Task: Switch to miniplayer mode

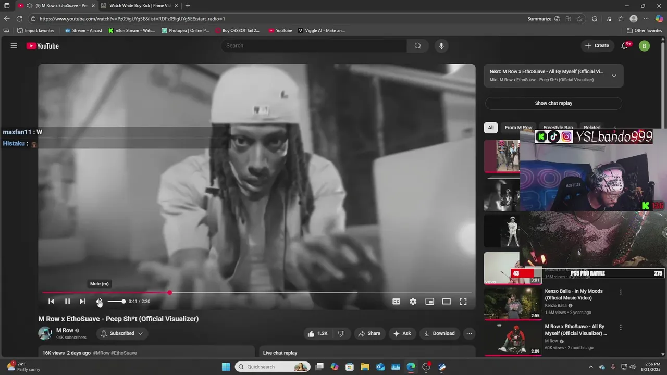Action: pos(429,302)
